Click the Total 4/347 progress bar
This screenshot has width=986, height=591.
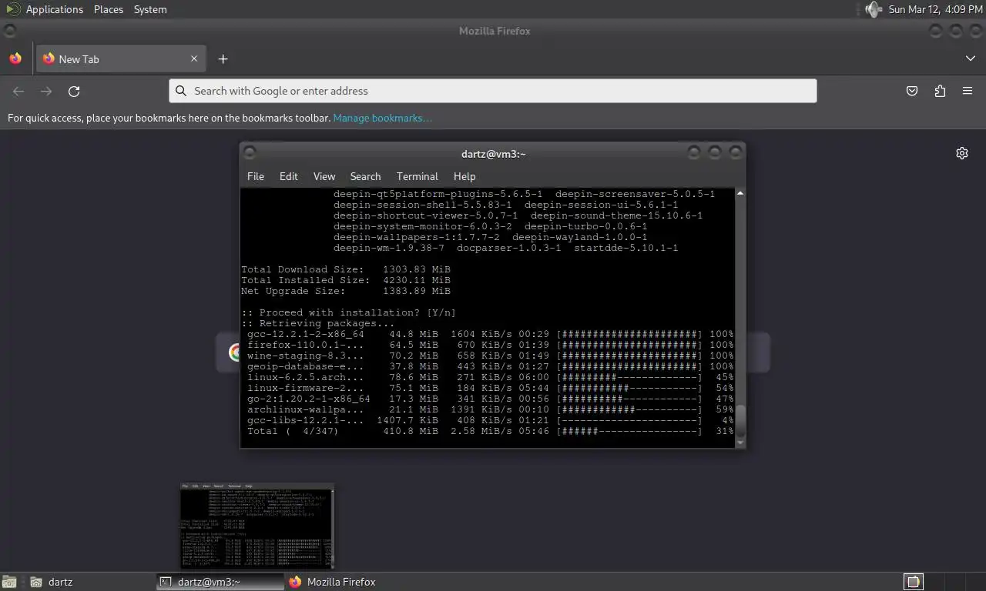(629, 431)
